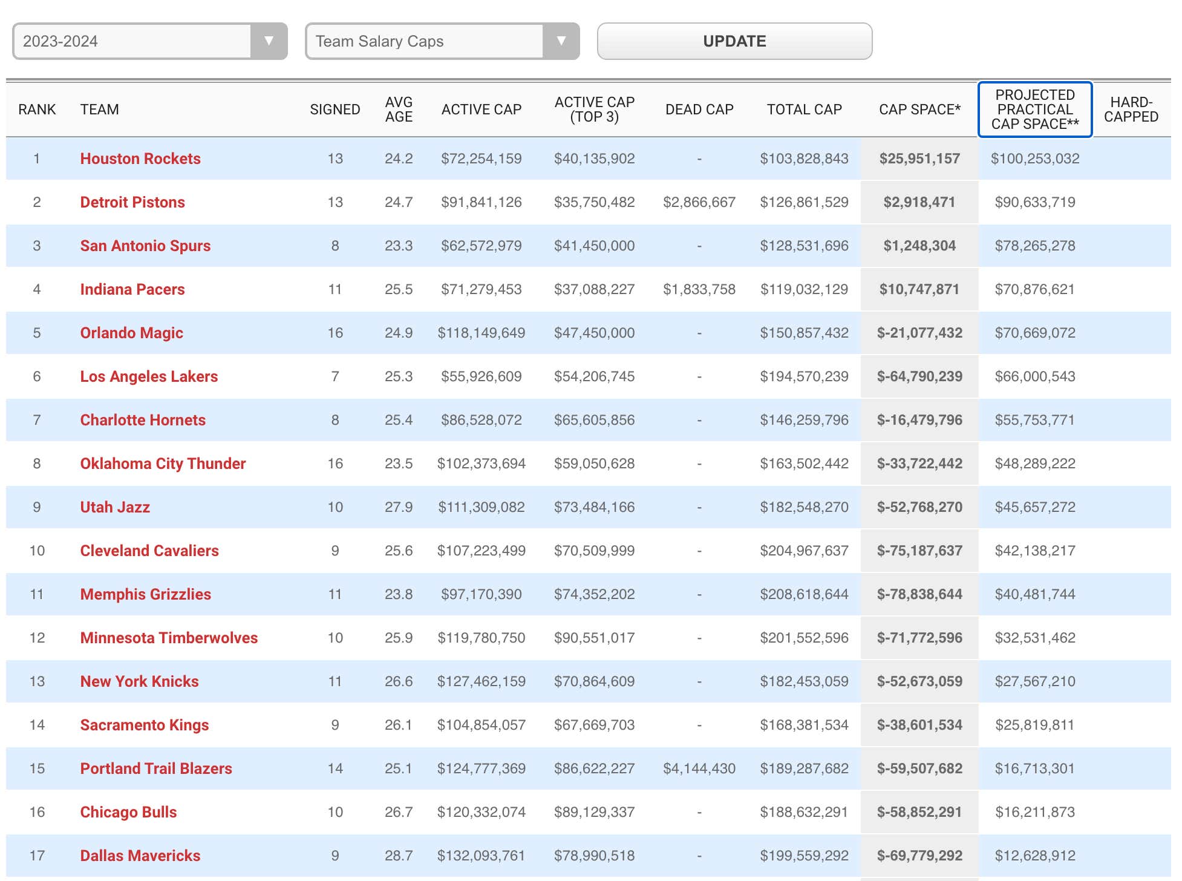Image resolution: width=1182 pixels, height=881 pixels.
Task: Open Portland Trail Blazers team link
Action: [156, 768]
